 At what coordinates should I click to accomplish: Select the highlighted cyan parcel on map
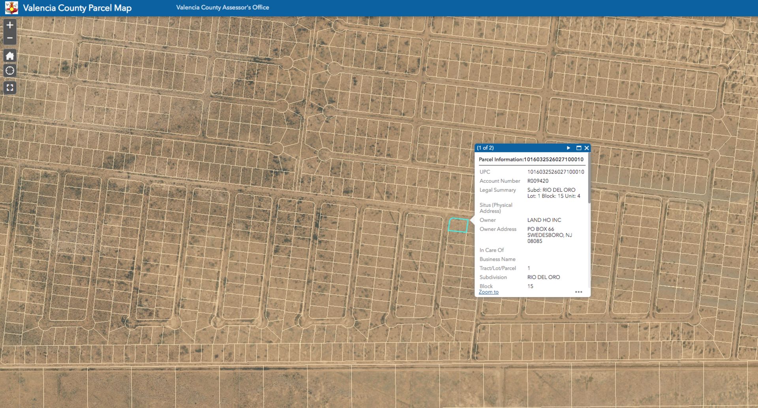click(458, 225)
